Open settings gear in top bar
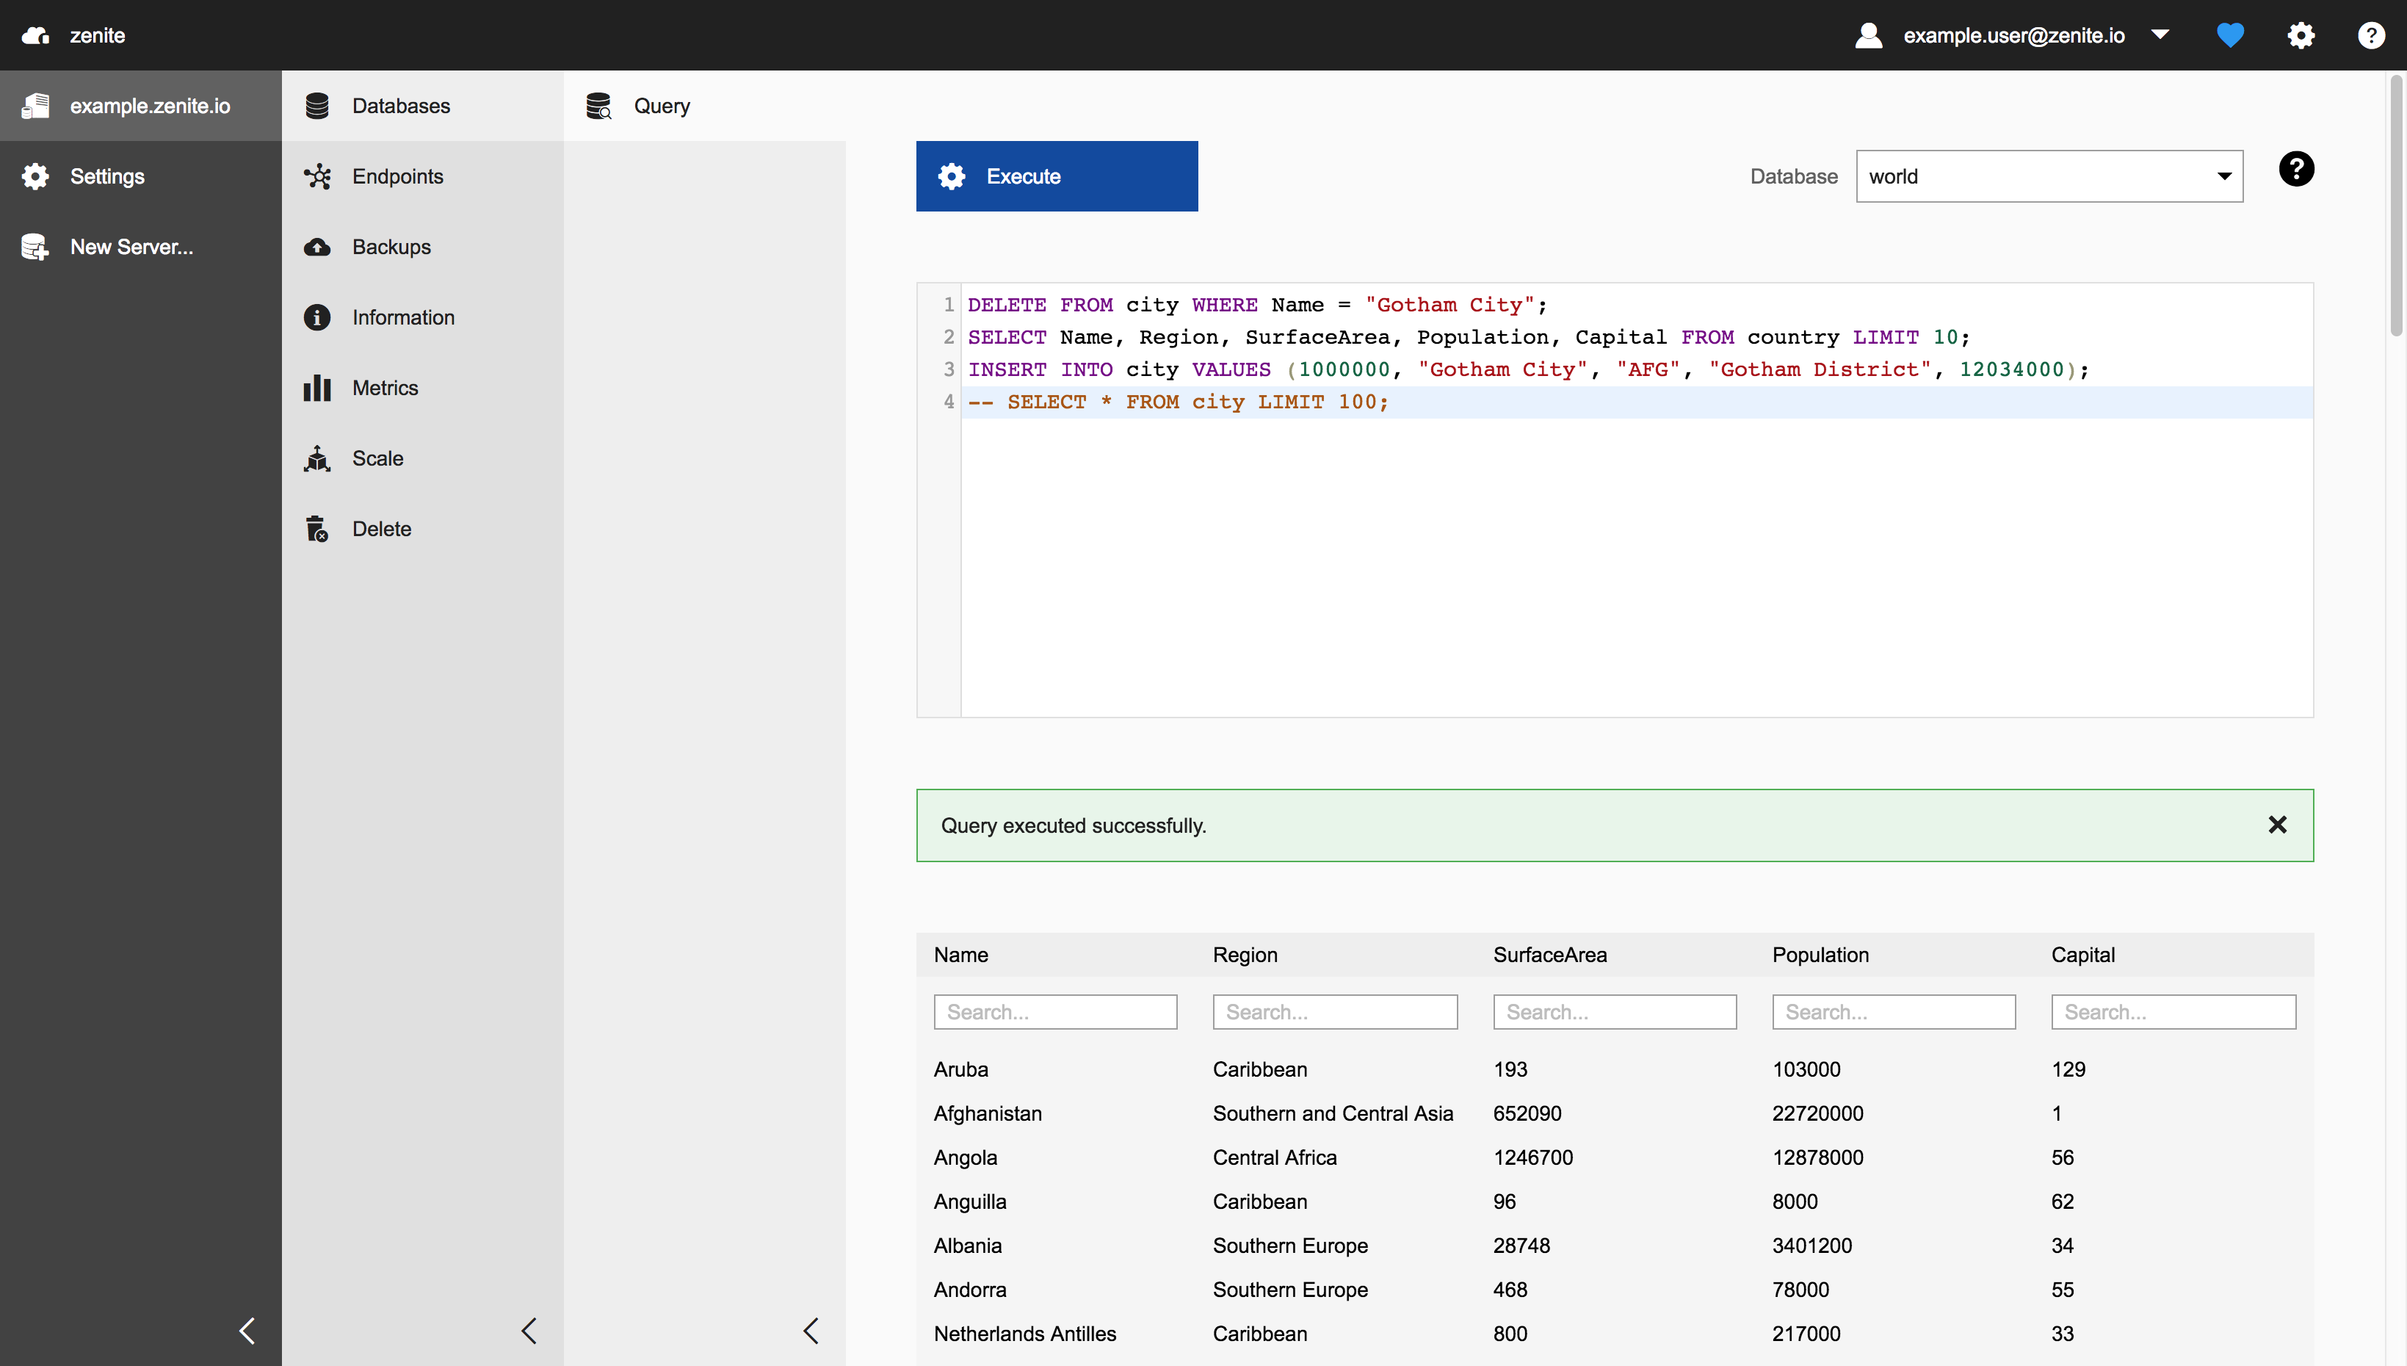This screenshot has width=2407, height=1366. click(2300, 36)
